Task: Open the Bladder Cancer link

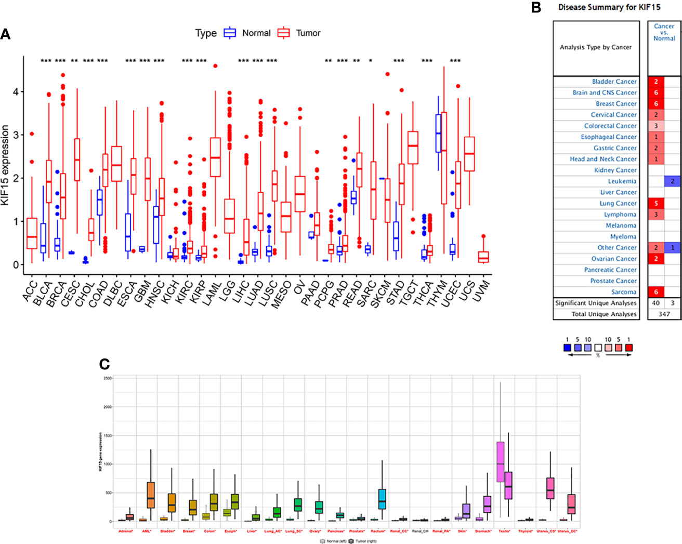Action: [614, 82]
